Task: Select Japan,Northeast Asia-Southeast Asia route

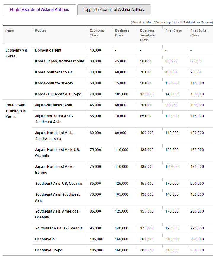Action: pyautogui.click(x=54, y=119)
